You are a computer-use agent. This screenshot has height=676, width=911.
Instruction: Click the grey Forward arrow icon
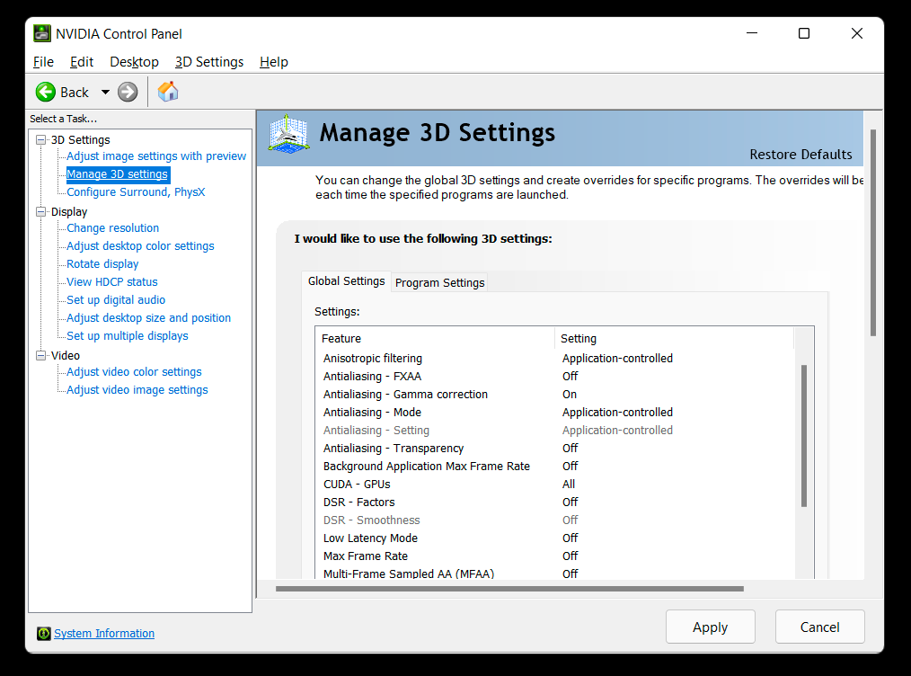coord(128,92)
